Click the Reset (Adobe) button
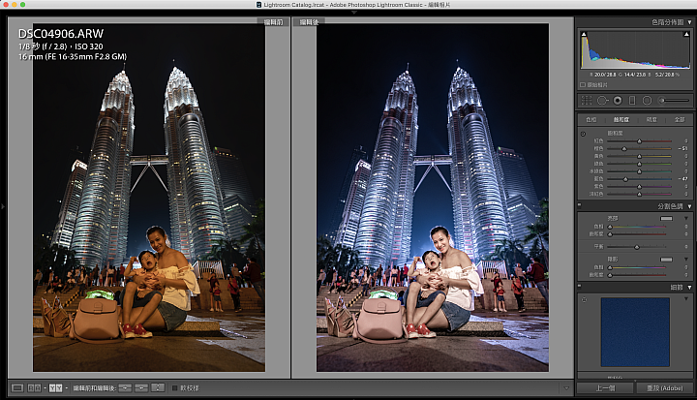 pos(664,388)
